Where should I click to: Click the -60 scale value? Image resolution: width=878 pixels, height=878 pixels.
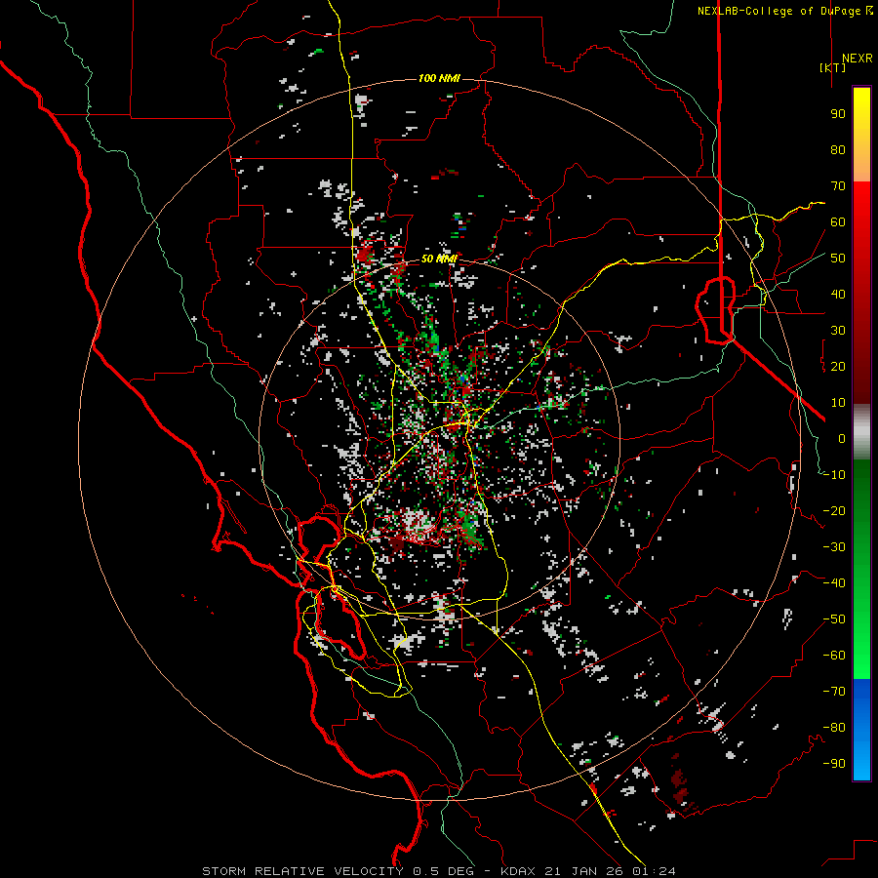834,656
